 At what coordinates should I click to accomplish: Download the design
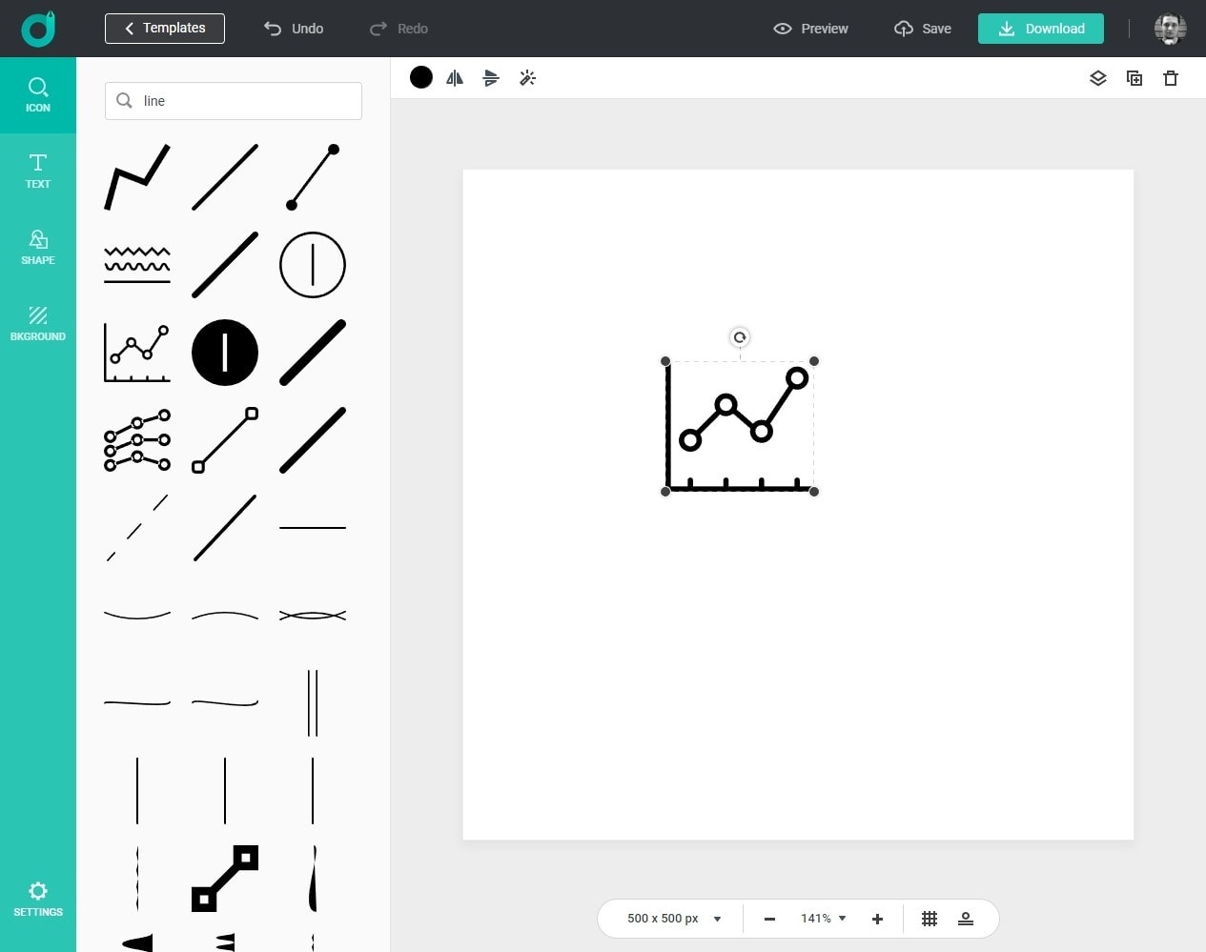tap(1041, 29)
